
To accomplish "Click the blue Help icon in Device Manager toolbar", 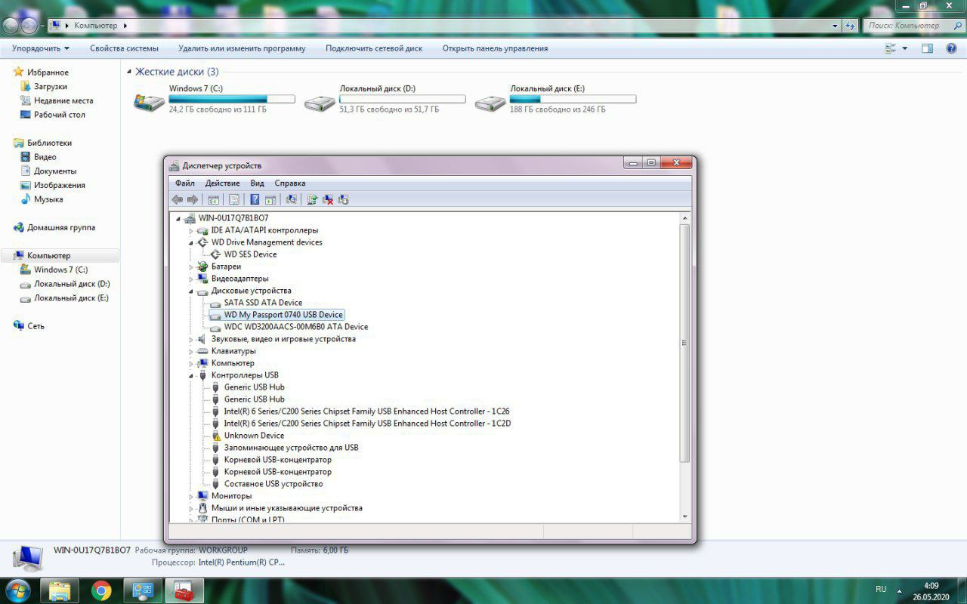I will (x=255, y=199).
